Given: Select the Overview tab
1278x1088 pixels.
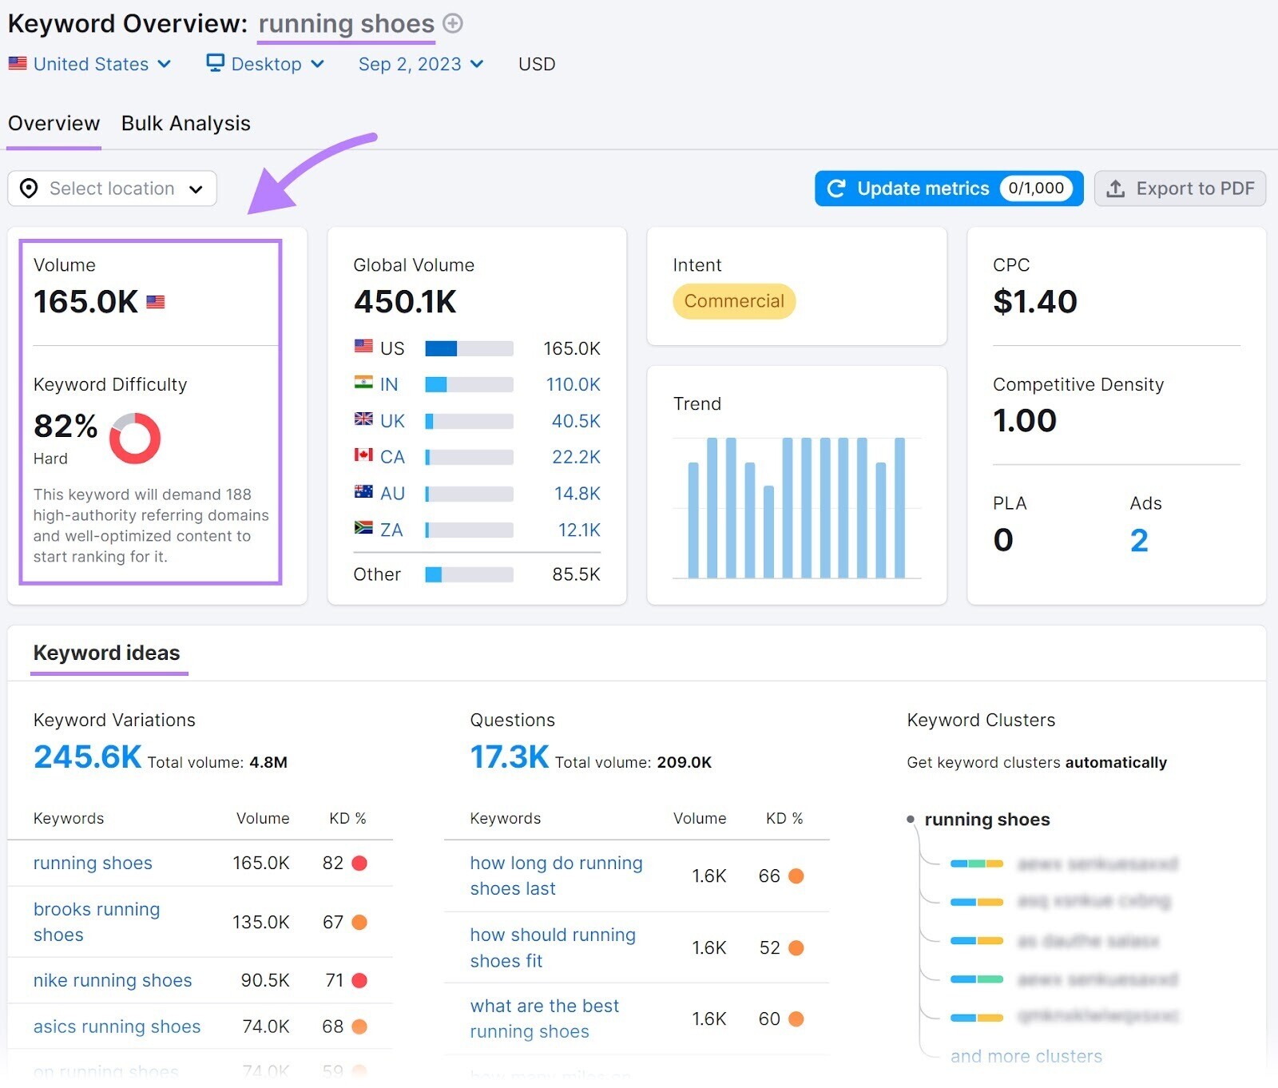Looking at the screenshot, I should pos(53,124).
